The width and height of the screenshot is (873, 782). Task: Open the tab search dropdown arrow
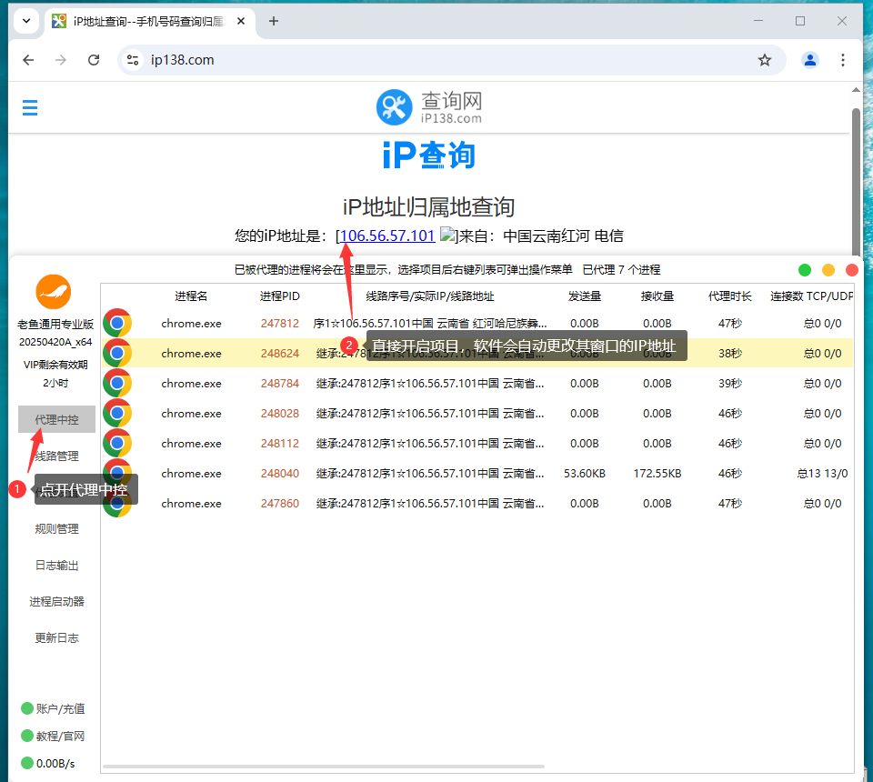point(25,20)
